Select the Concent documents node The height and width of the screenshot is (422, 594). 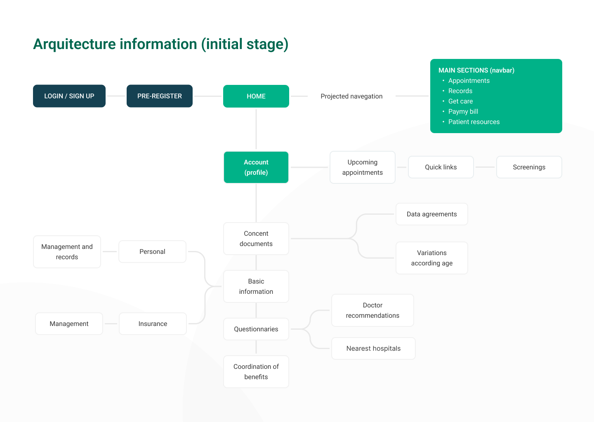256,239
